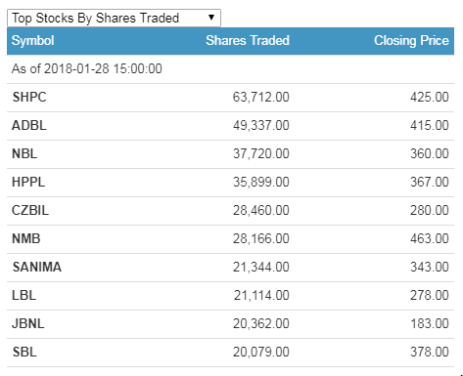Viewport: 463px width, 376px height.
Task: Open the Top Stocks By Shares Traded dropdown
Action: [114, 18]
